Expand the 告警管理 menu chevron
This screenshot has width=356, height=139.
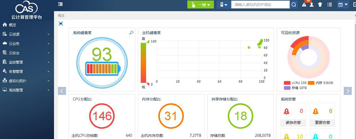coord(48,71)
